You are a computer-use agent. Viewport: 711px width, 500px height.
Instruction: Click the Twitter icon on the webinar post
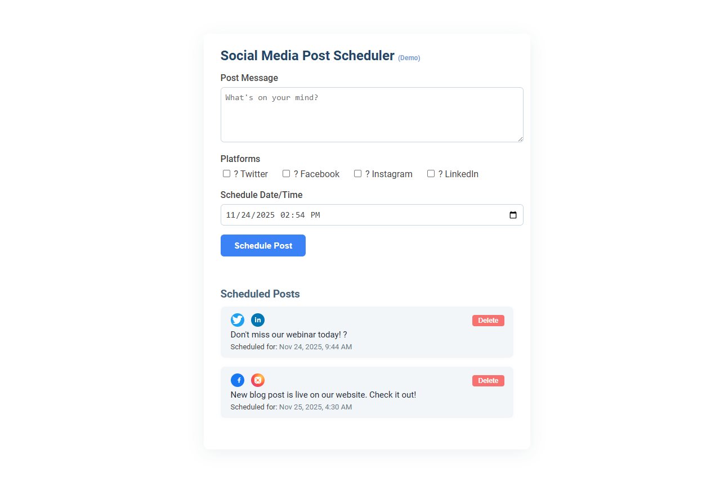click(238, 320)
